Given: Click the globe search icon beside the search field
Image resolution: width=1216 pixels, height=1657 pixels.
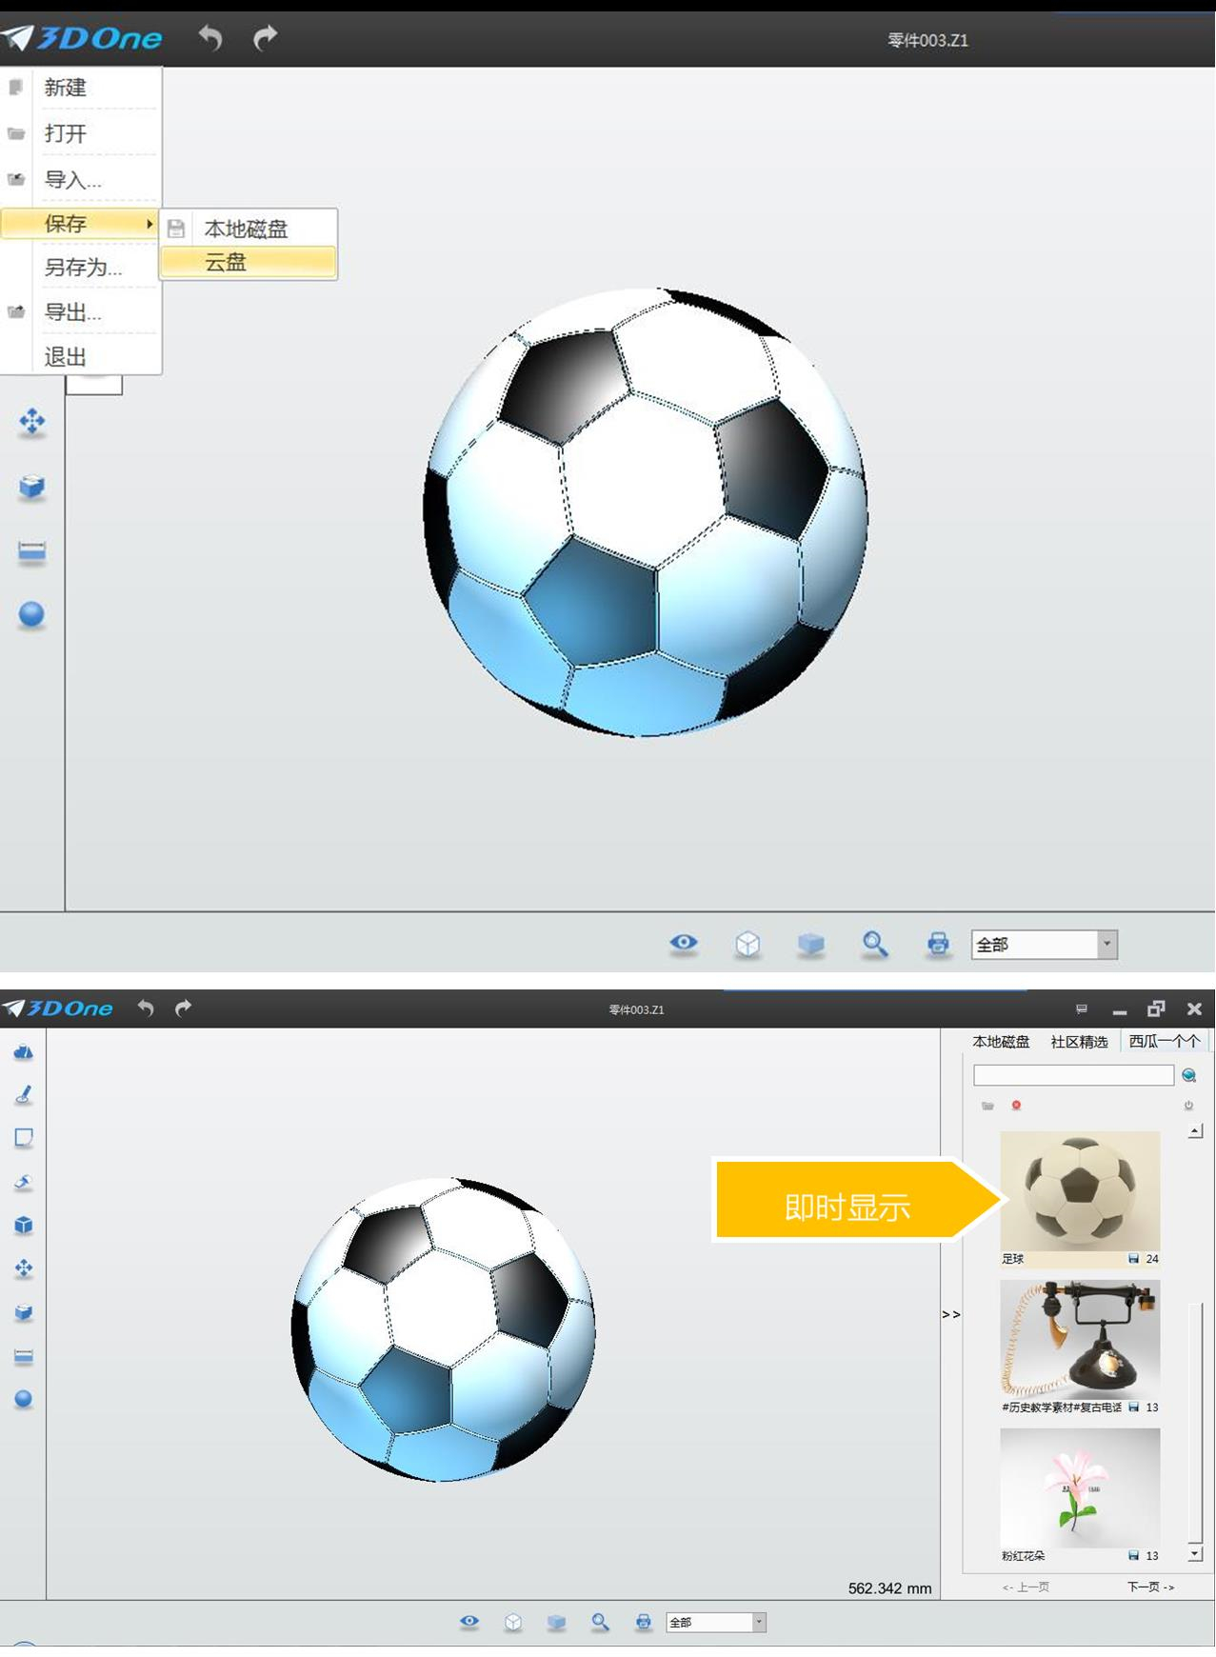Looking at the screenshot, I should pyautogui.click(x=1188, y=1075).
